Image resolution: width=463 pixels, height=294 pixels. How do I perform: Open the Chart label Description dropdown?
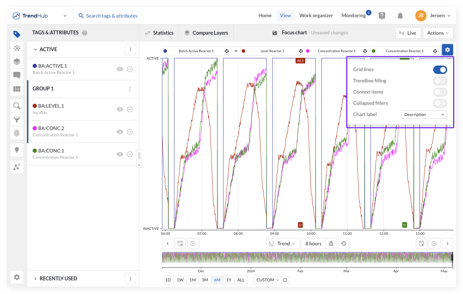[x=424, y=115]
